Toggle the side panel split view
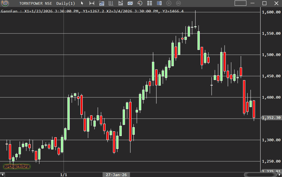 (159, 3)
